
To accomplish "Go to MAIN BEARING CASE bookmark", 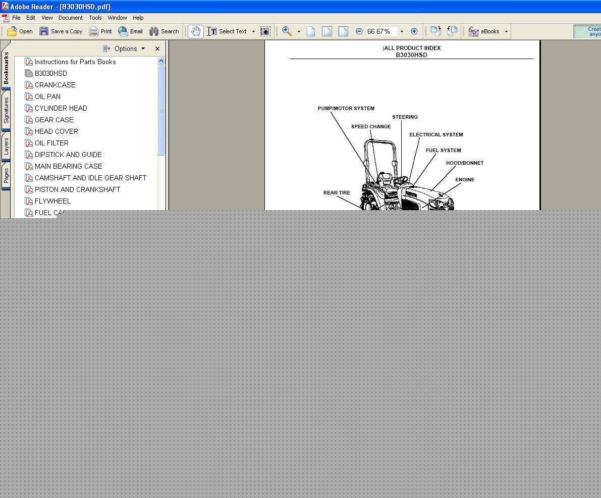I will (68, 166).
